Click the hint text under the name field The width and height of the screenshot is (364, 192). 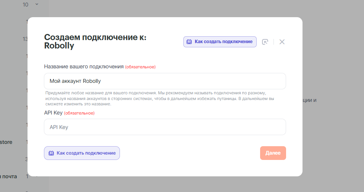coord(160,98)
